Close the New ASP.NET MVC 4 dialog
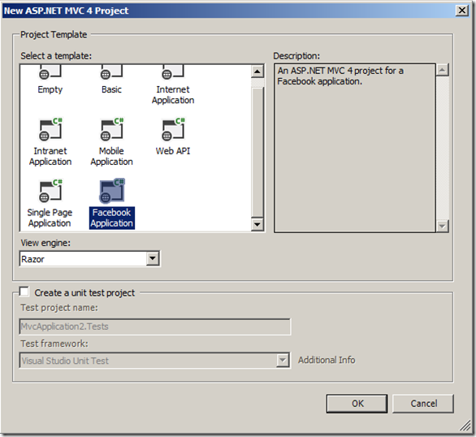The height and width of the screenshot is (437, 476). (461, 11)
